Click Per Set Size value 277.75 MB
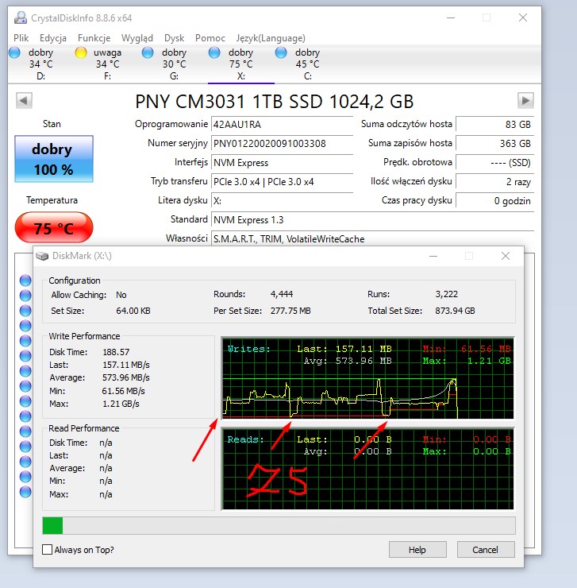This screenshot has height=588, width=577. (x=290, y=311)
